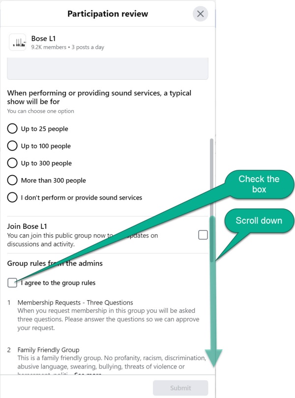Image resolution: width=295 pixels, height=398 pixels.
Task: Select "More than 300 people"
Action: (12, 181)
